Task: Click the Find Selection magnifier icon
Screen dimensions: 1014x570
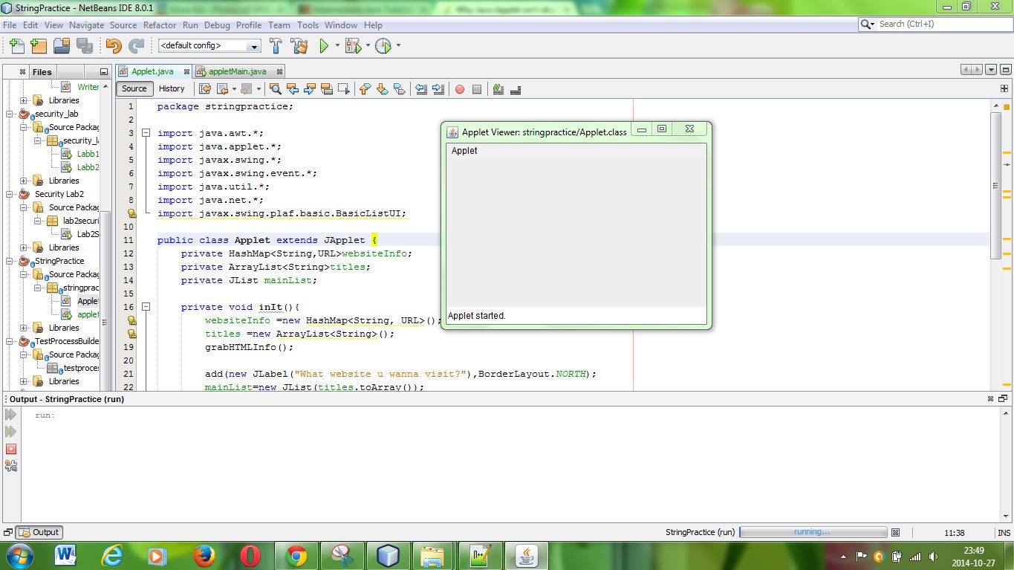Action: tap(275, 89)
